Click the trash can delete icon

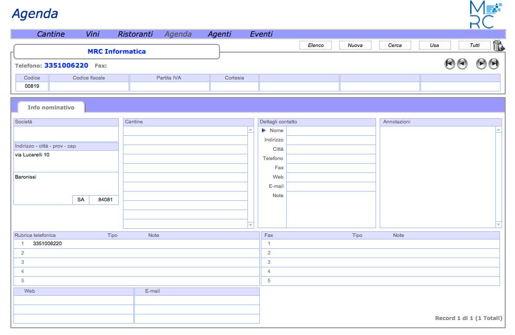[498, 45]
